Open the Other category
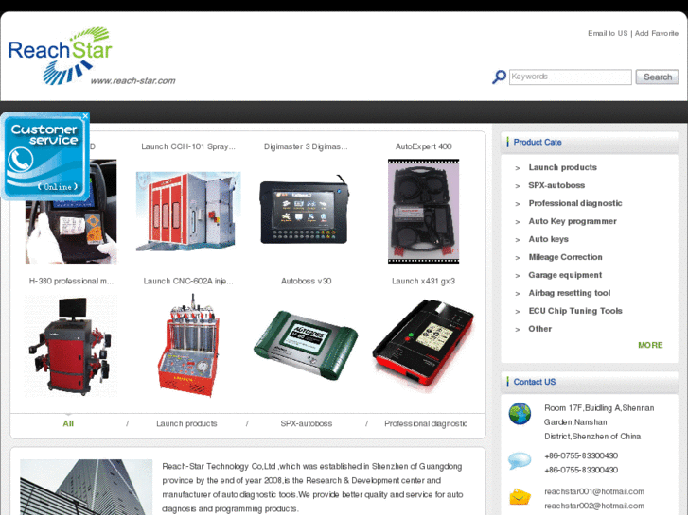The height and width of the screenshot is (515, 688). [540, 329]
